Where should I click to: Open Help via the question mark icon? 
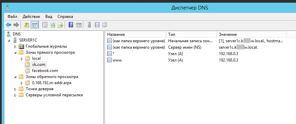tap(71, 25)
